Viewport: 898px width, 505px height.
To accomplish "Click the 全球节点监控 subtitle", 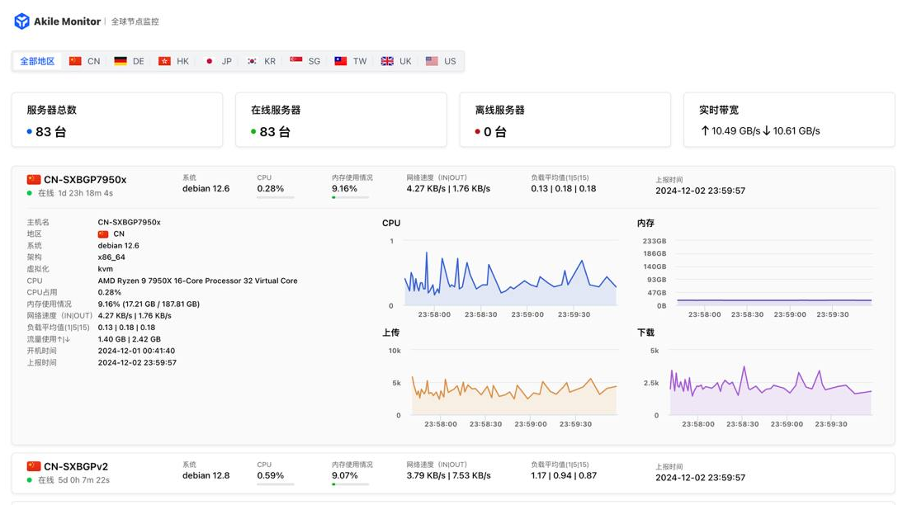I will (135, 21).
